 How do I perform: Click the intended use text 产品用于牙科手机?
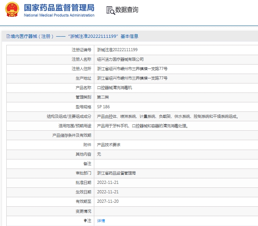142,126
